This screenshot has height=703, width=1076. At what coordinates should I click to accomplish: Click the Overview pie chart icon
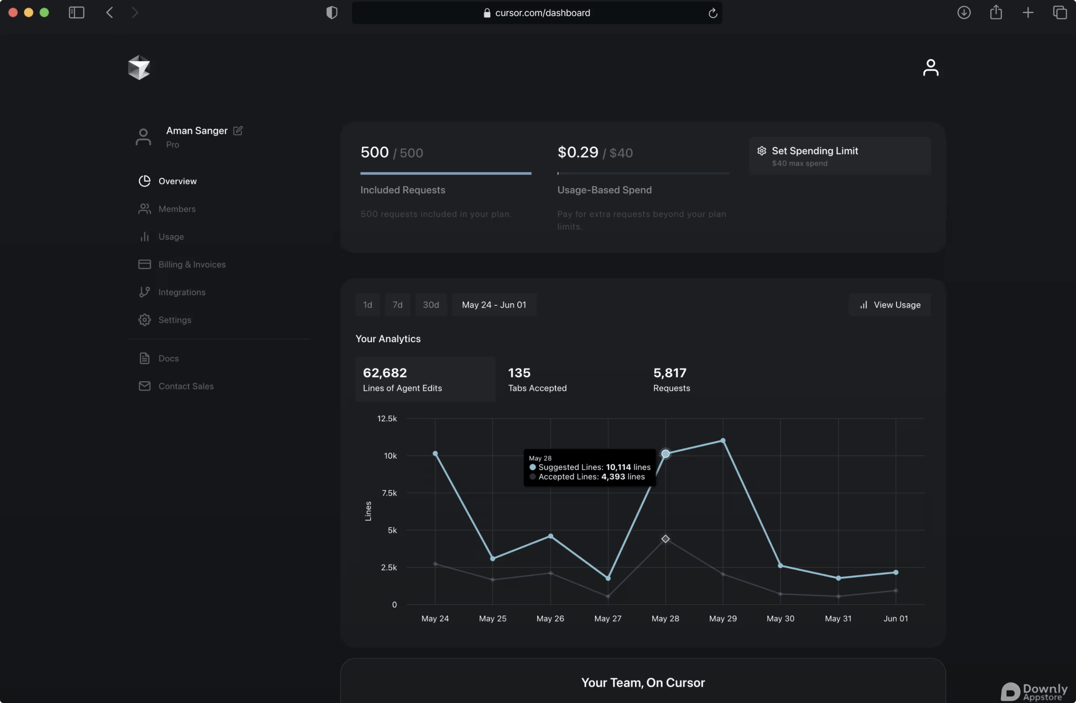(144, 181)
